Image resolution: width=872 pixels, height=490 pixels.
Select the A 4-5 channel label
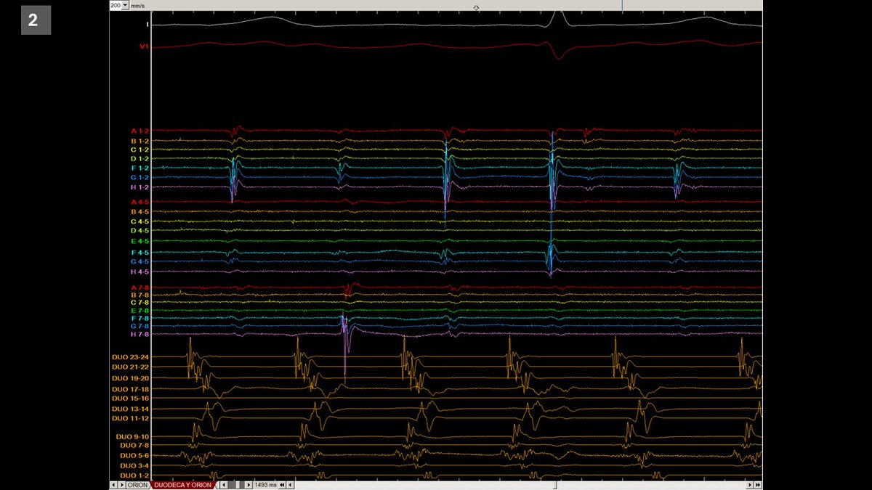click(140, 202)
